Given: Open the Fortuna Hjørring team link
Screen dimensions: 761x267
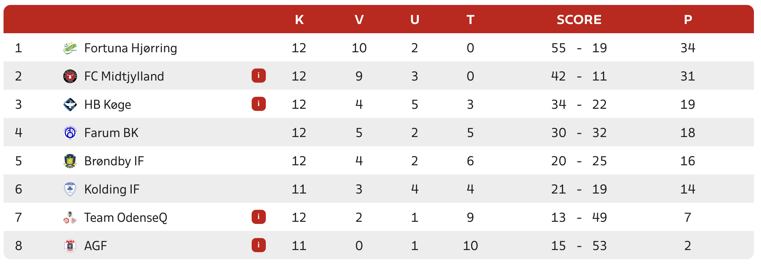Looking at the screenshot, I should [130, 48].
